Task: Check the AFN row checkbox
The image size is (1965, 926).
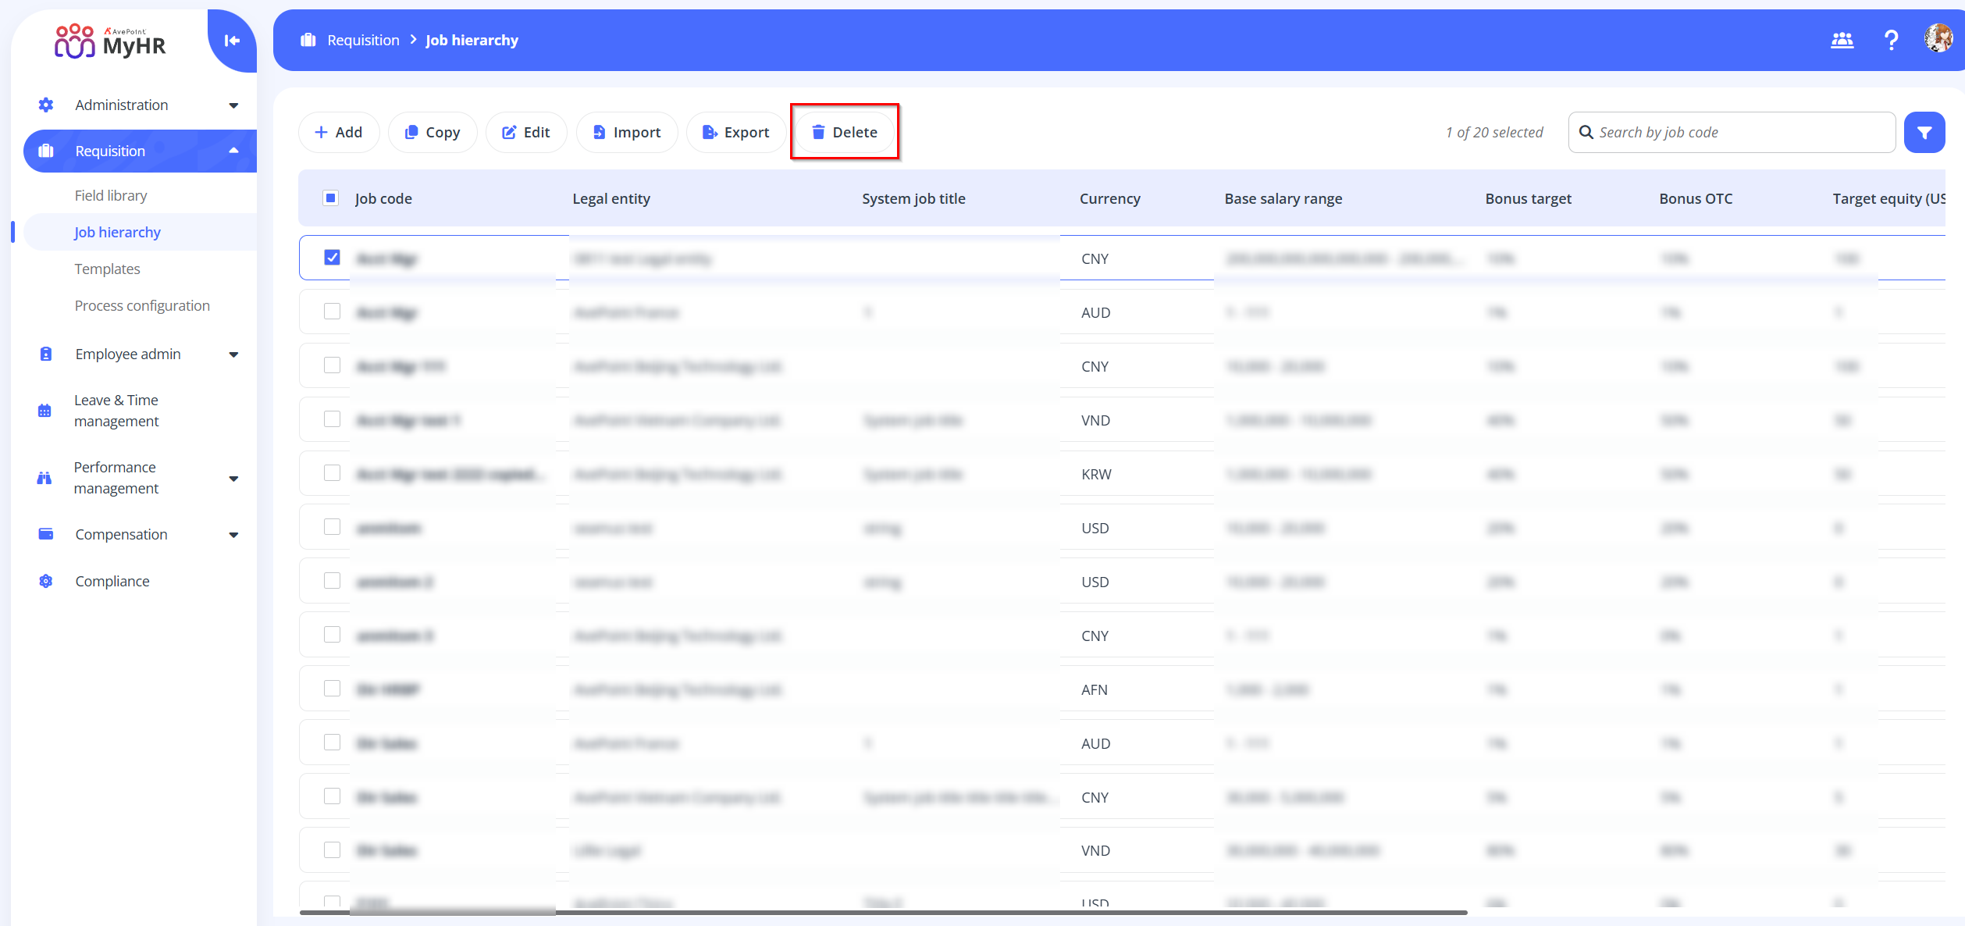Action: (x=332, y=689)
